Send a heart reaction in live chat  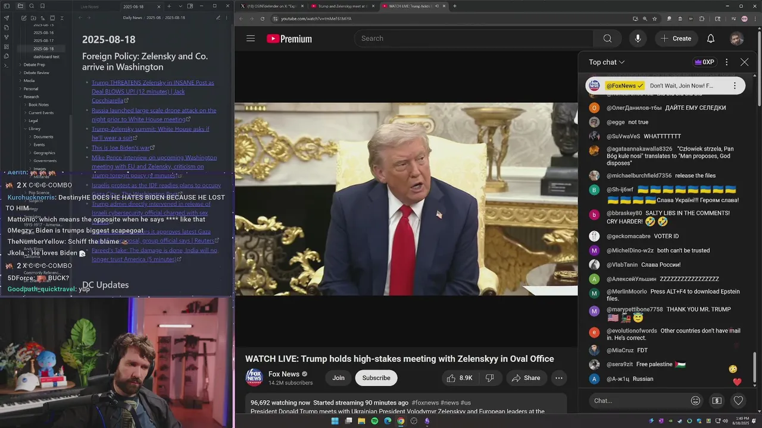738,401
